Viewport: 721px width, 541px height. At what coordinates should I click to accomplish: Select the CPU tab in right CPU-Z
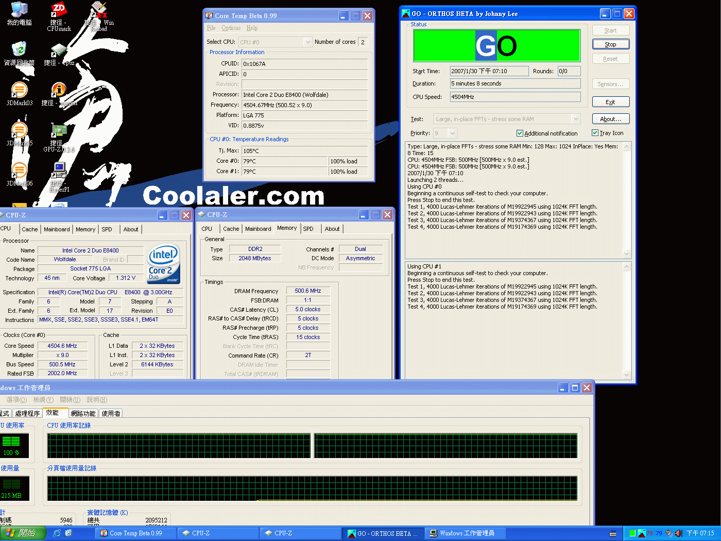tap(207, 229)
